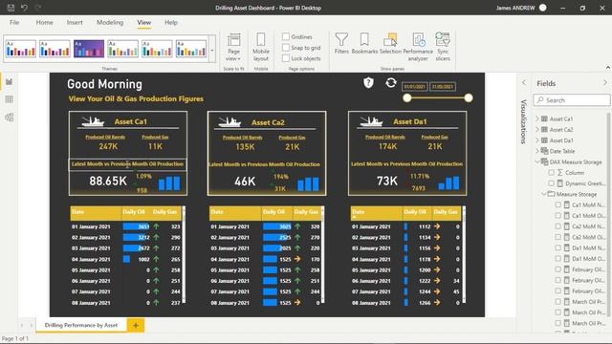612x344 pixels.
Task: Click the Undo arrow in title bar
Action: tap(24, 8)
